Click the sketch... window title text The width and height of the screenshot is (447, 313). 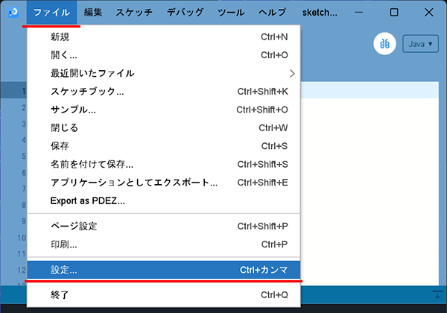coord(320,12)
